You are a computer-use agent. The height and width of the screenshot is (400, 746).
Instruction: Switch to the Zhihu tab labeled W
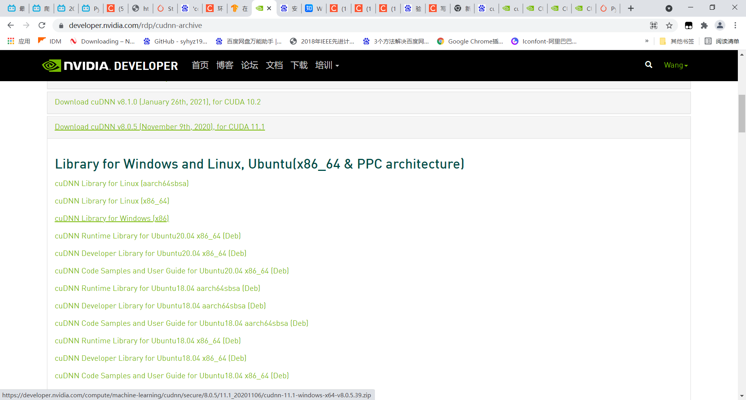[314, 8]
